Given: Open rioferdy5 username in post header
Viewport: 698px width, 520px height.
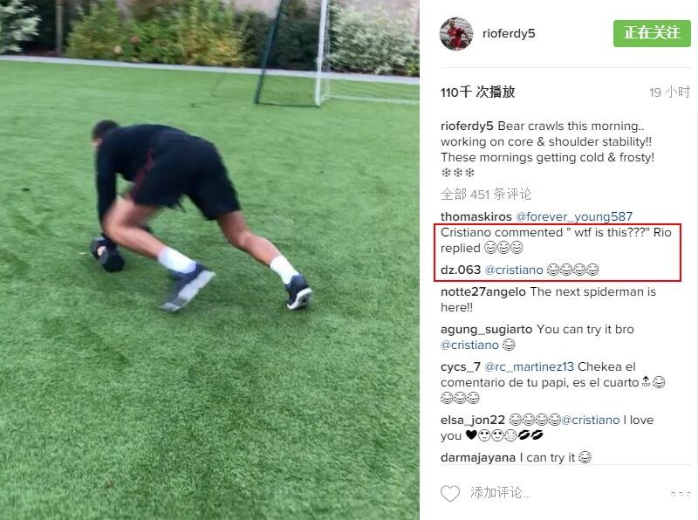Looking at the screenshot, I should click(509, 34).
